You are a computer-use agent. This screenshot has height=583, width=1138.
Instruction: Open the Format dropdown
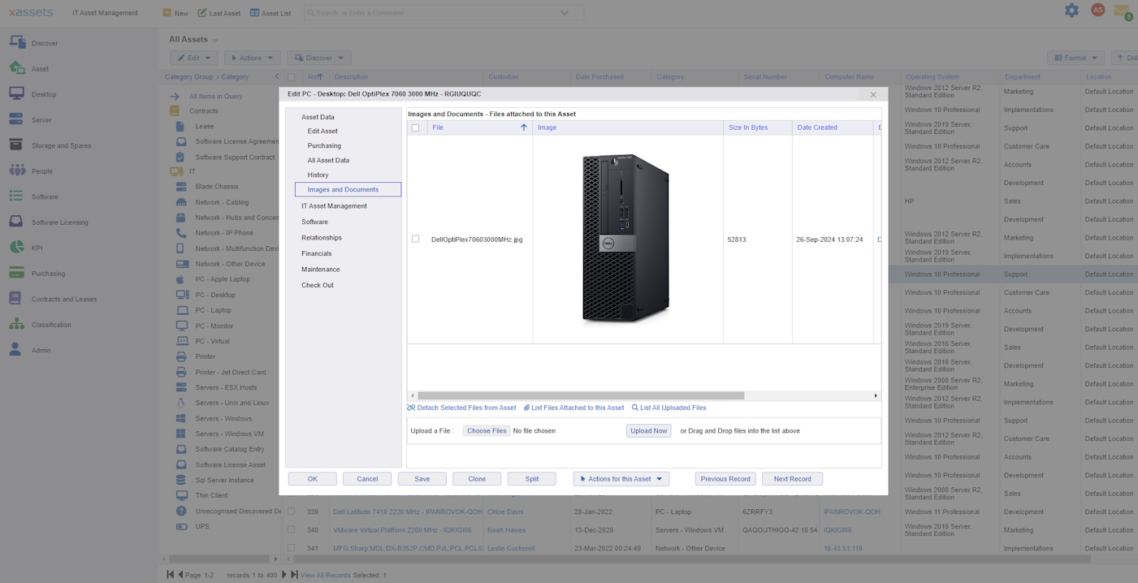1076,58
